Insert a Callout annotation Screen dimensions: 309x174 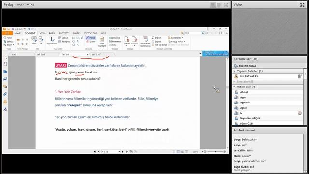coord(63,38)
